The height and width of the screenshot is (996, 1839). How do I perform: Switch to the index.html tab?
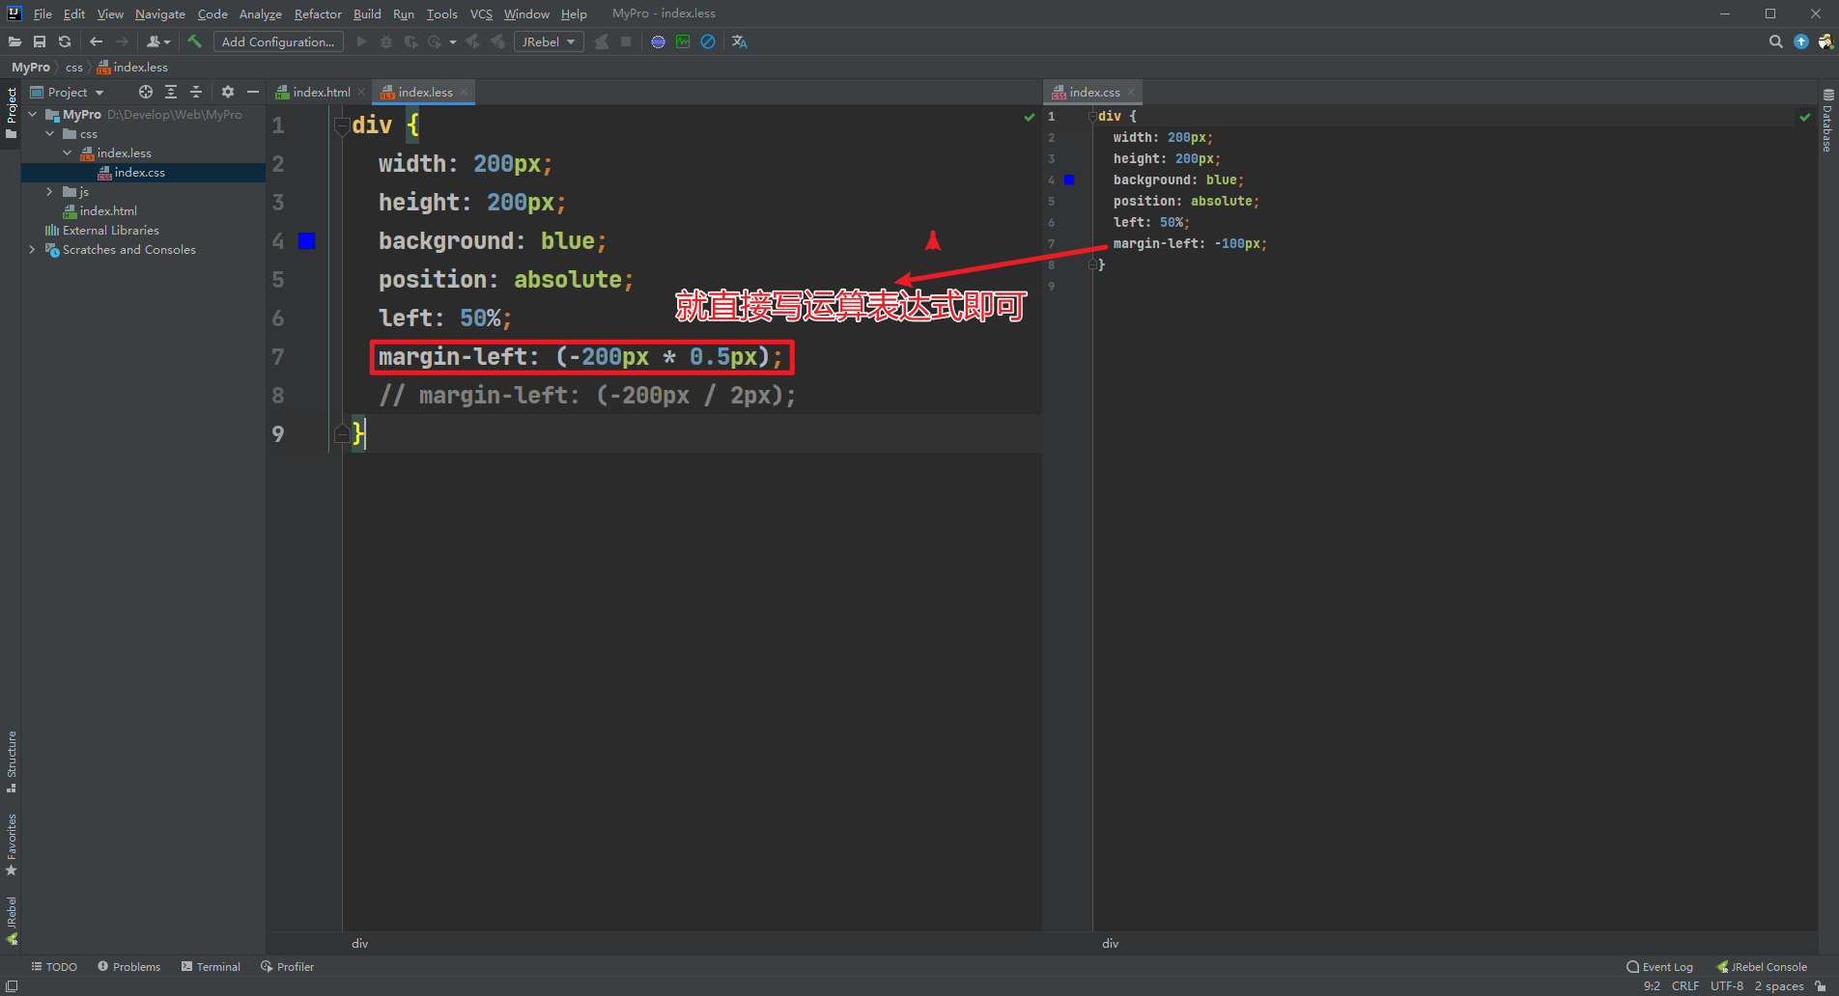tap(321, 92)
